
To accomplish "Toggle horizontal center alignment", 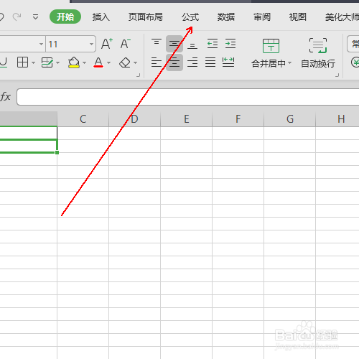I will [174, 62].
